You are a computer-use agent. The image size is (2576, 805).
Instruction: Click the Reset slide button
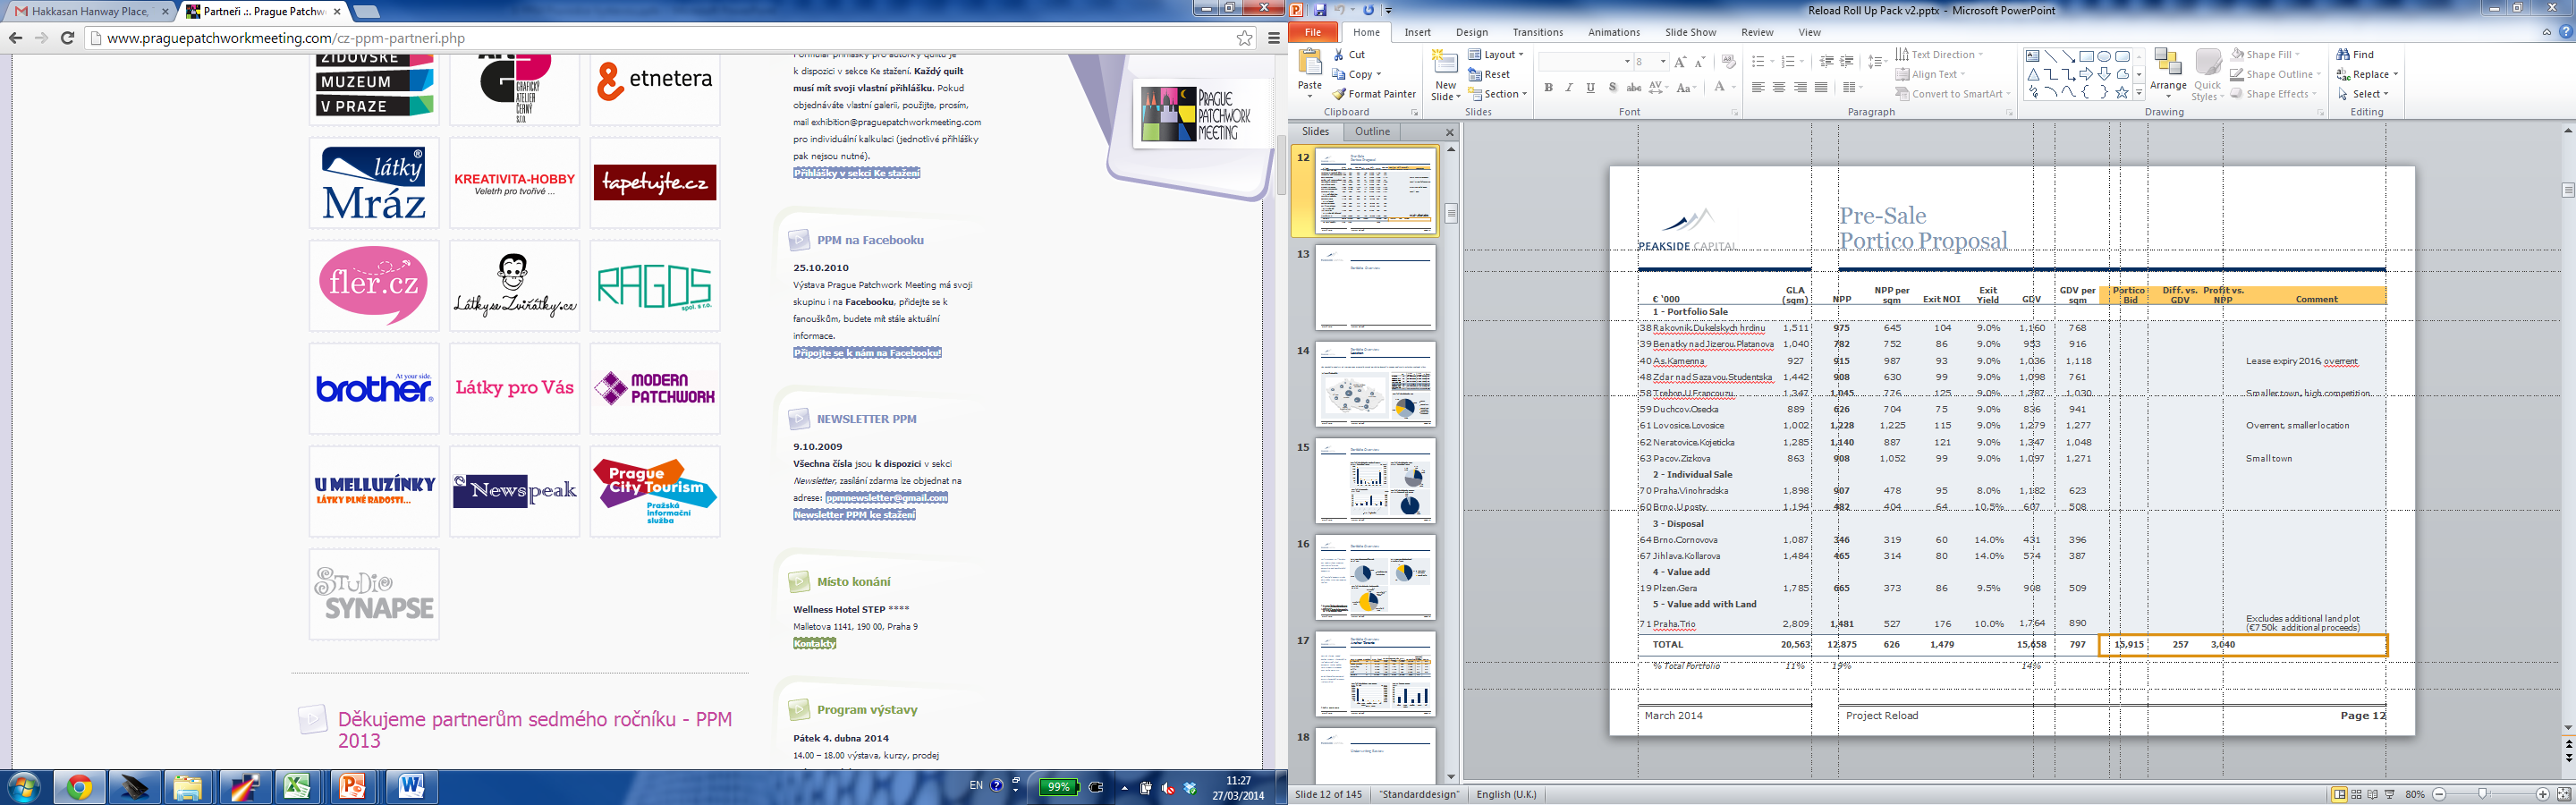[1489, 74]
